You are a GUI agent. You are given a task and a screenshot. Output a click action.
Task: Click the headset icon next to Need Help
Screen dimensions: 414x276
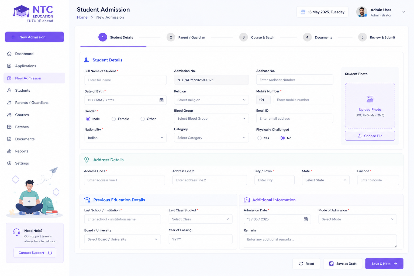coord(16,232)
